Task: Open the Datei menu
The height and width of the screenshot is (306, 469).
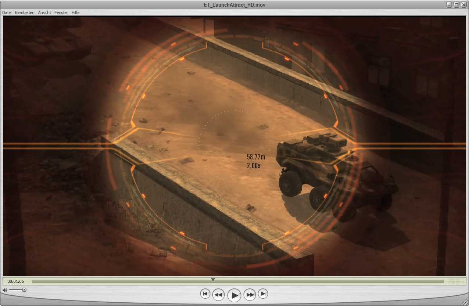Action: point(7,12)
